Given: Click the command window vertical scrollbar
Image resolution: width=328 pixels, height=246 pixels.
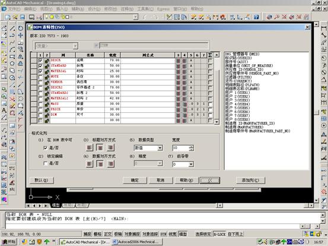Looking at the screenshot, I should 323,217.
